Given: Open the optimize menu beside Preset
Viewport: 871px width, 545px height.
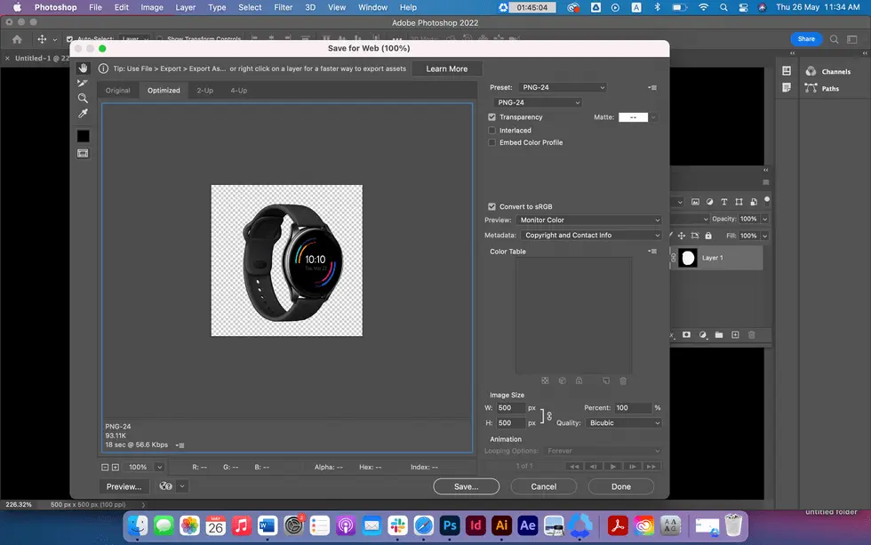Looking at the screenshot, I should point(651,87).
